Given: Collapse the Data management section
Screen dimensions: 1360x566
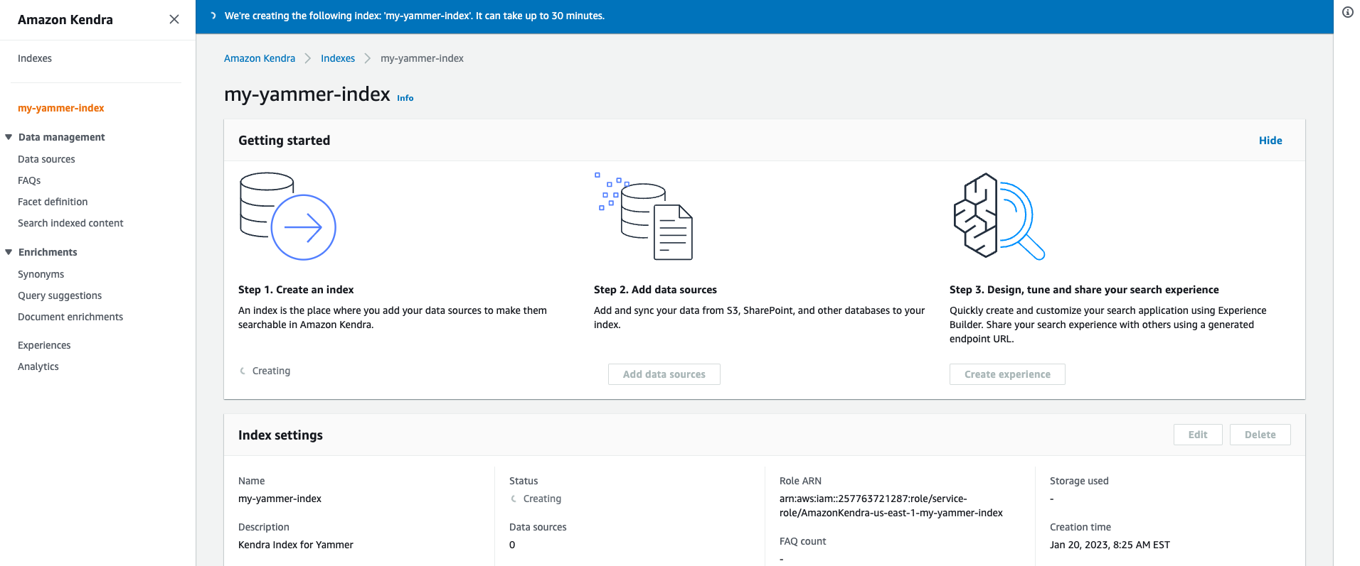Looking at the screenshot, I should pos(9,137).
